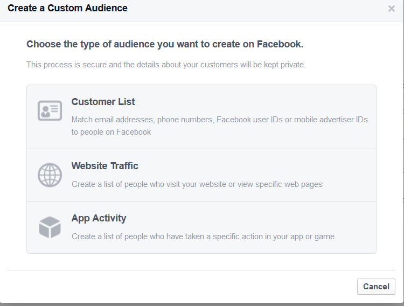Close the Create a Custom Audience dialog

[x=392, y=9]
